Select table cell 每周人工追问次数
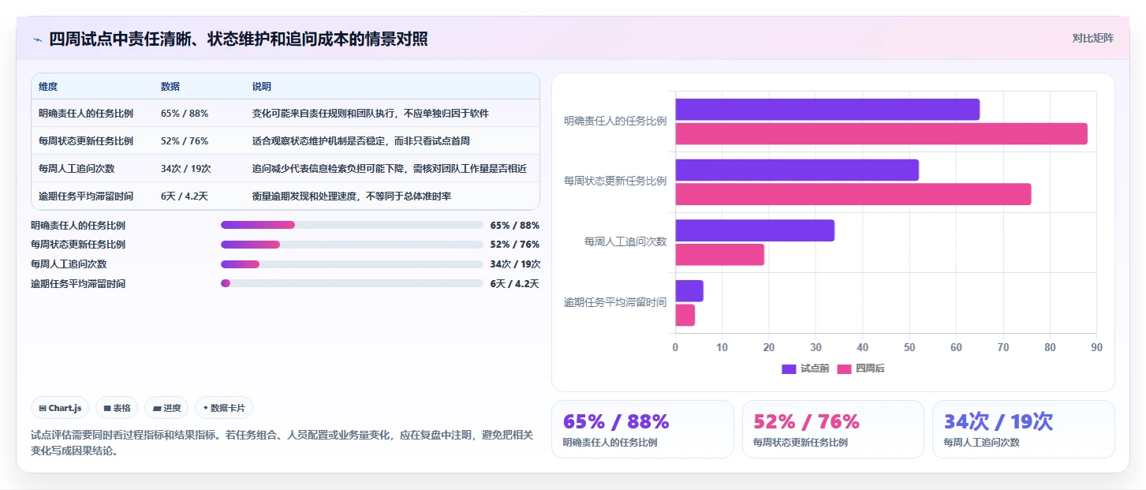 (x=77, y=168)
